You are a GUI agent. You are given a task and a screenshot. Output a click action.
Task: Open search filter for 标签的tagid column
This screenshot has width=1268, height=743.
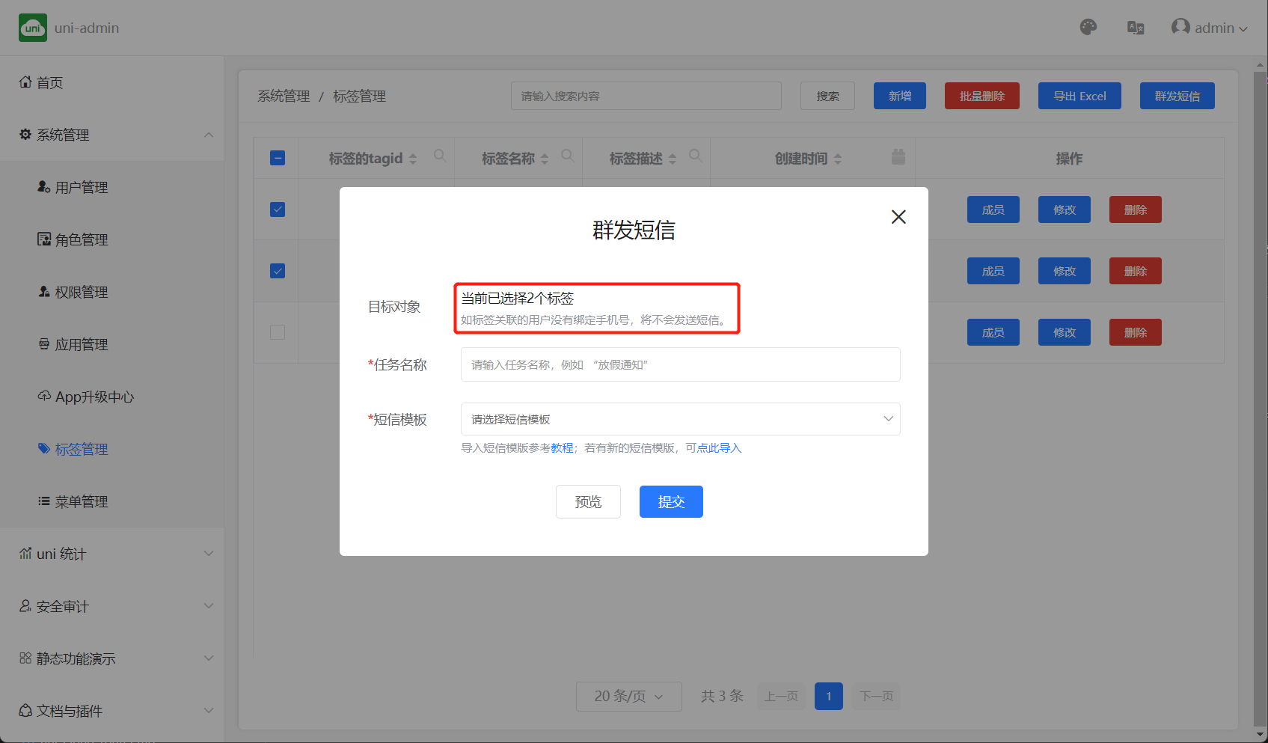[x=440, y=156]
